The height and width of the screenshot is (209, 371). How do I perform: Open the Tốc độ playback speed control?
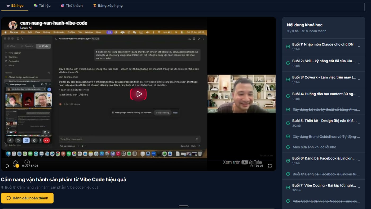[256, 166]
